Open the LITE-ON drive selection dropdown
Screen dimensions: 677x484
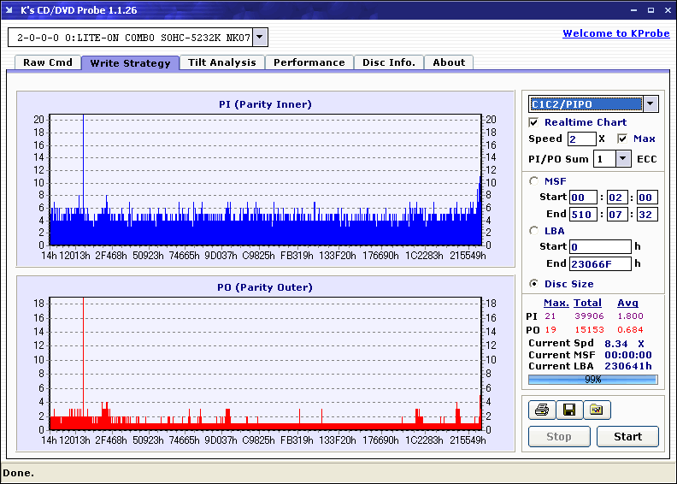tap(261, 38)
